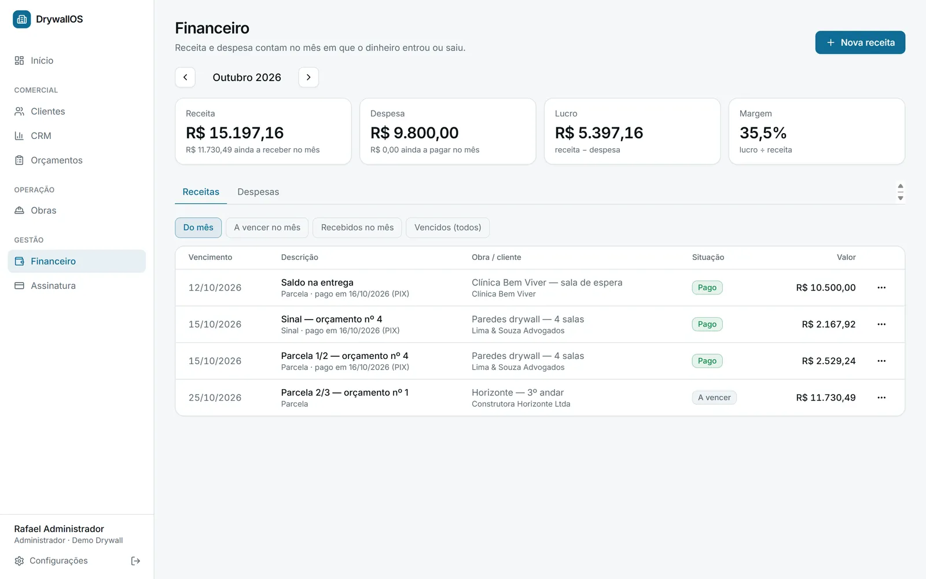Open Orçamentos in the sidebar
Image resolution: width=926 pixels, height=579 pixels.
[x=77, y=160]
